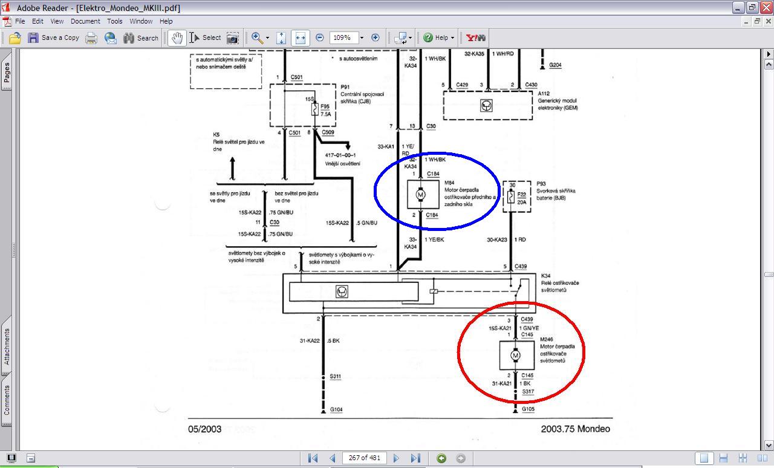Go to previous view green arrow
This screenshot has width=774, height=468.
441,458
